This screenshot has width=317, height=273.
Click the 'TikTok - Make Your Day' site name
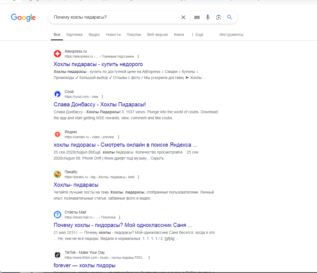coord(85,252)
